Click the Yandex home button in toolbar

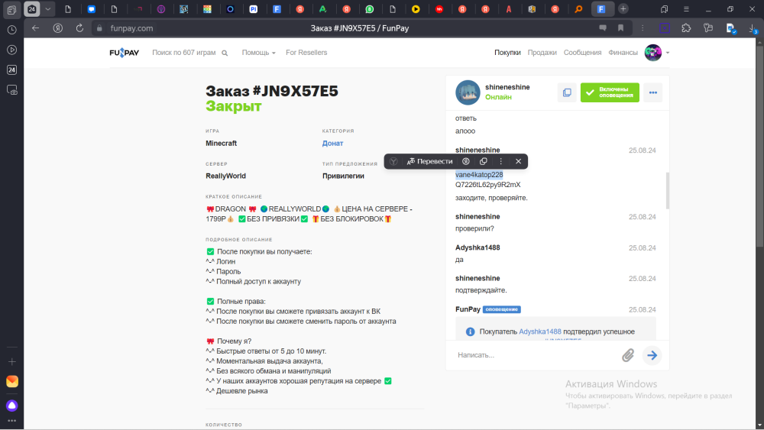[x=58, y=28]
